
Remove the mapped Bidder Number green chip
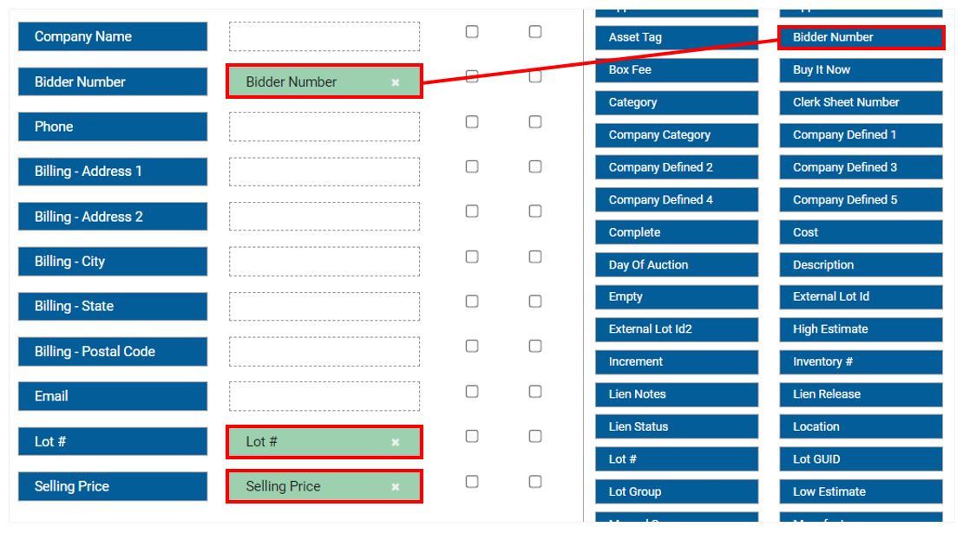pyautogui.click(x=396, y=82)
